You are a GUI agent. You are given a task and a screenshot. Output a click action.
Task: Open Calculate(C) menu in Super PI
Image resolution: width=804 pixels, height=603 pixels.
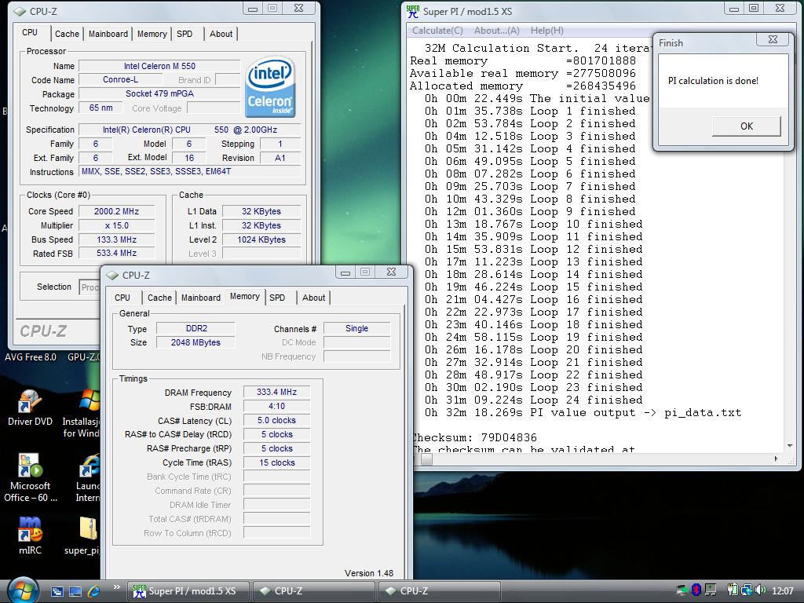[437, 31]
